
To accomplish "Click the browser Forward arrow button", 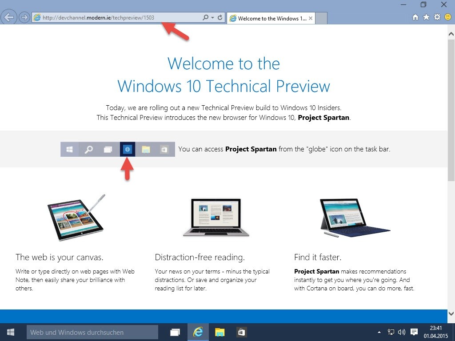I will point(24,18).
